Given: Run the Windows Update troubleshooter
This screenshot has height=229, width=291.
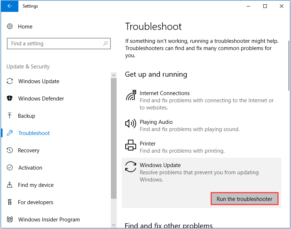Looking at the screenshot, I should click(x=244, y=198).
